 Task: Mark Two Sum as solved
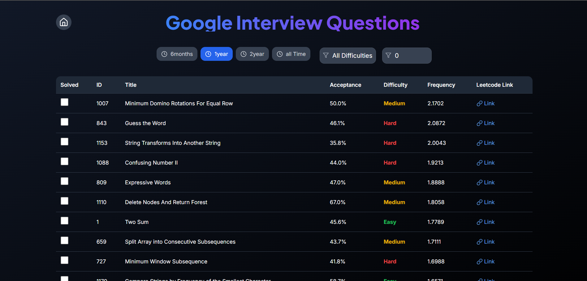[x=64, y=221]
